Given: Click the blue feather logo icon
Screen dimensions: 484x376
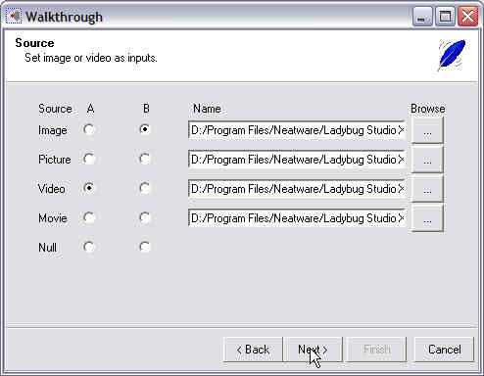Looking at the screenshot, I should tap(452, 55).
